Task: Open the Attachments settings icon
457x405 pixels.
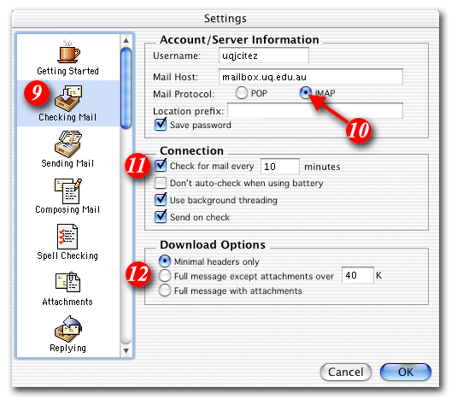Action: (67, 282)
